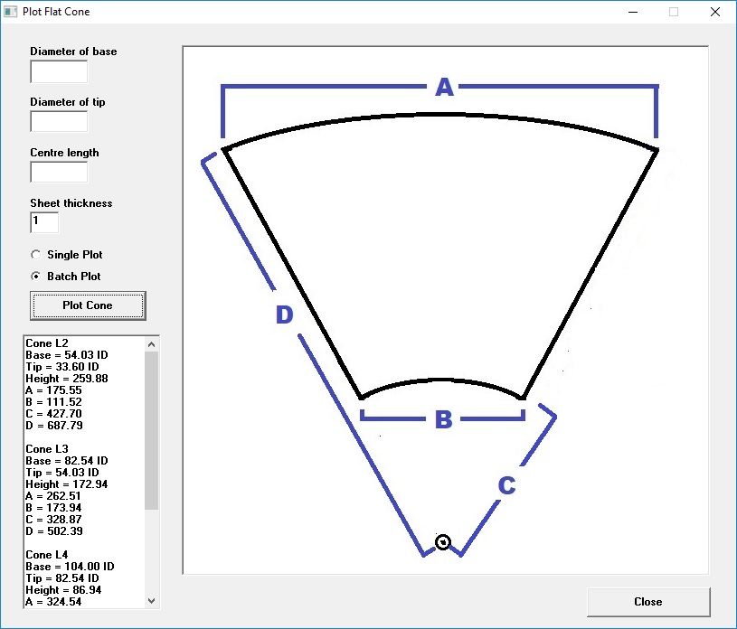Click 'Height = 259.88' line
The height and width of the screenshot is (629, 737).
[x=67, y=379]
